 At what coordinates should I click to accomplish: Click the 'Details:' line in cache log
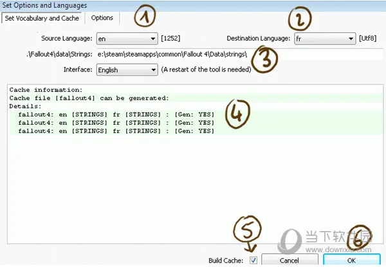[25, 106]
